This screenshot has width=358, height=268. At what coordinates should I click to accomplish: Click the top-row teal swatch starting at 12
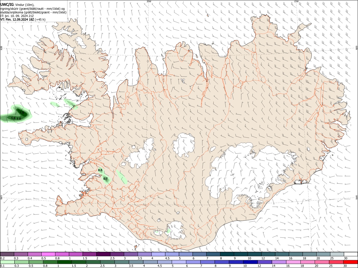pos(268,254)
